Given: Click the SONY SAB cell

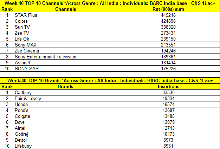Looking at the screenshot, I should [x=65, y=69].
